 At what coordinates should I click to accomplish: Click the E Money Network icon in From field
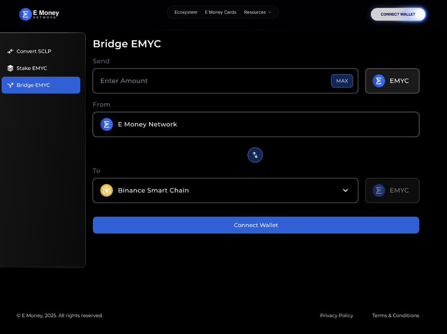(107, 124)
